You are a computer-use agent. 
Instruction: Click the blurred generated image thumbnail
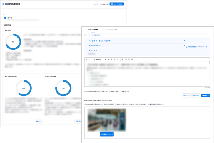pos(107,120)
